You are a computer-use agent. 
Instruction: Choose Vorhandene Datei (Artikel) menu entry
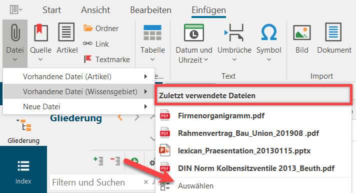click(x=79, y=77)
